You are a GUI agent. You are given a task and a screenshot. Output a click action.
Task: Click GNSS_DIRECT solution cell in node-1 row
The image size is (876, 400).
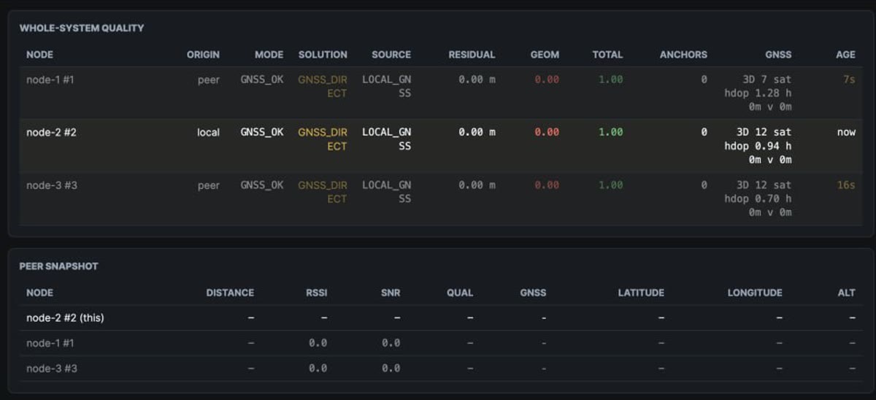tap(323, 86)
